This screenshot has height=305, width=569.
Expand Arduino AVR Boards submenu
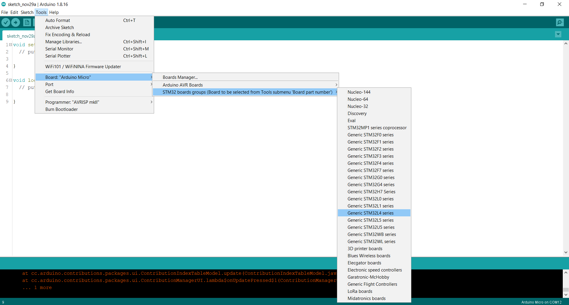(245, 85)
